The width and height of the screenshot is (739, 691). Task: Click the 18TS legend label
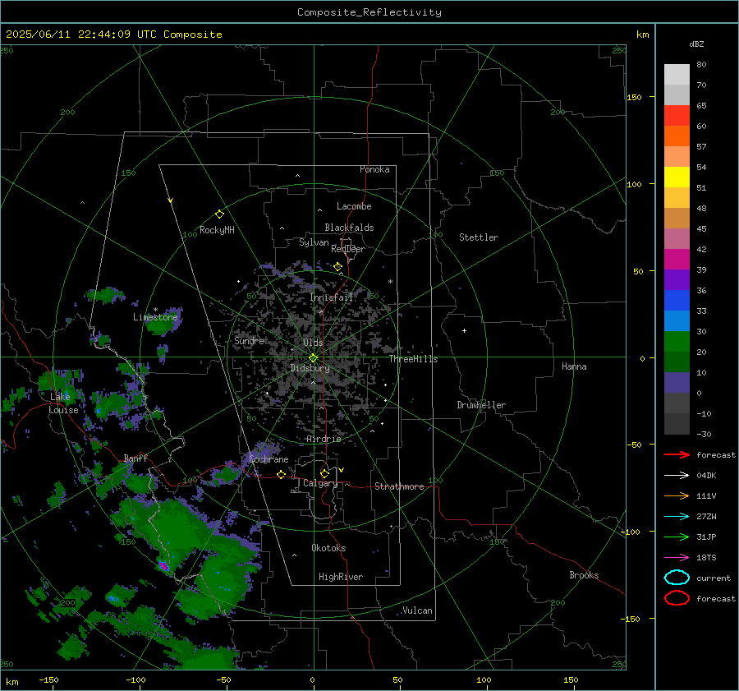(x=706, y=558)
